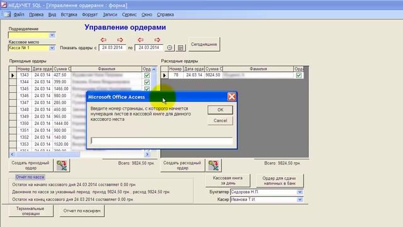Viewport: 403px width, 227px height.
Task: Click incoming order number 1346
Action: pyautogui.click(x=24, y=96)
